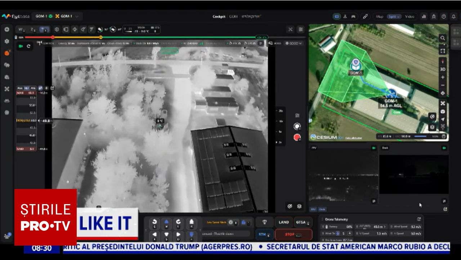Click the GTSA button

click(x=303, y=222)
